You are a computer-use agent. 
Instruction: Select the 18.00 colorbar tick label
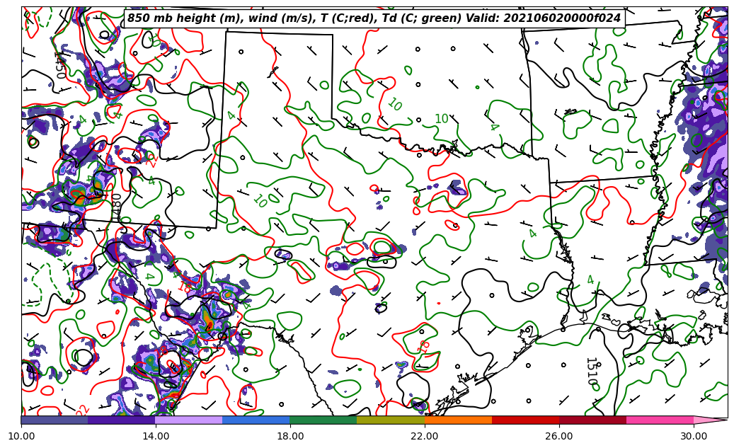(x=290, y=436)
